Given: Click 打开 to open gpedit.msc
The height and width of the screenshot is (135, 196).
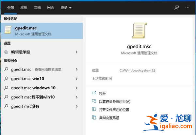Looking at the screenshot, I should point(102,93).
